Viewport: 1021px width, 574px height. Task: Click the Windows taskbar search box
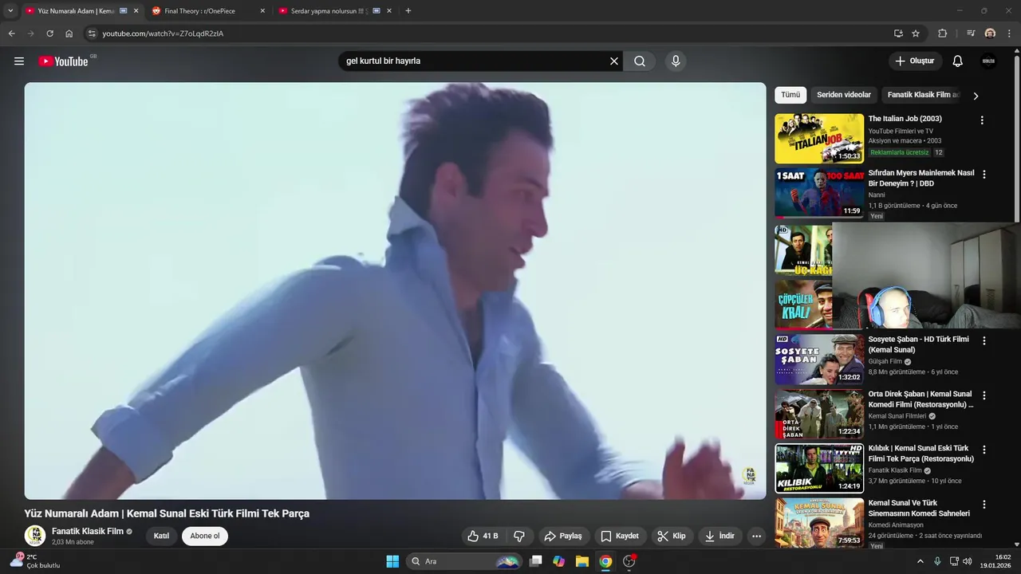pos(464,561)
